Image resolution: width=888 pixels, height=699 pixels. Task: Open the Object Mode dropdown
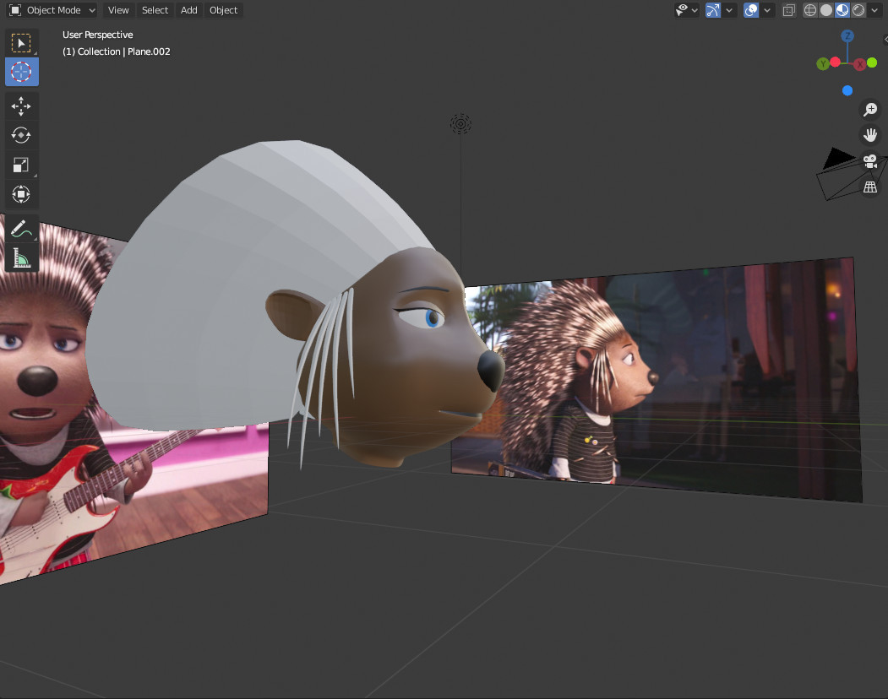point(52,10)
